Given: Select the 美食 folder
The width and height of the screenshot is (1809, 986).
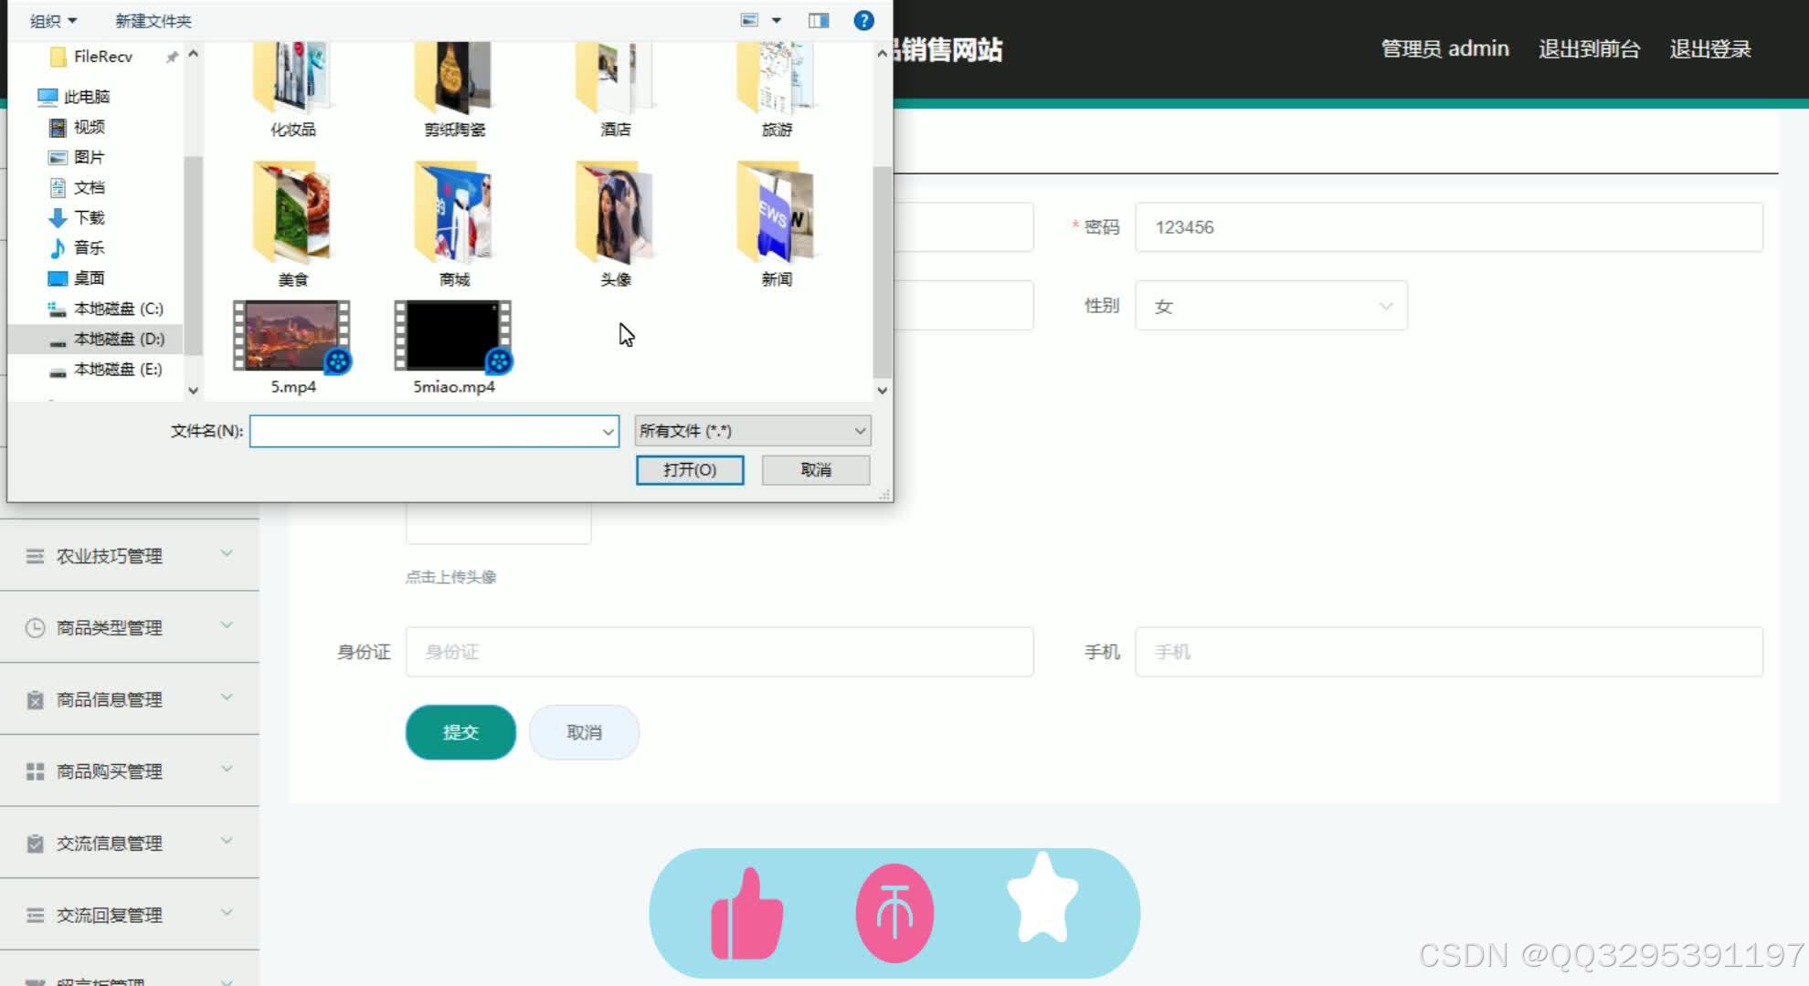Looking at the screenshot, I should coord(292,224).
